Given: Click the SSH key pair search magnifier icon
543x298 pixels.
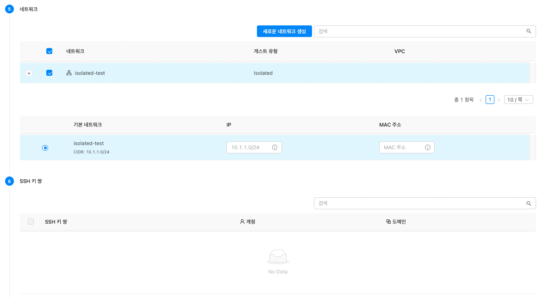Looking at the screenshot, I should (x=528, y=203).
